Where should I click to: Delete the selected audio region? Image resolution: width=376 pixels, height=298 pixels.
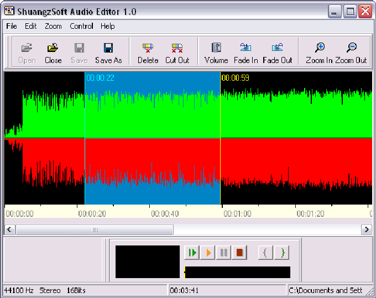point(148,53)
